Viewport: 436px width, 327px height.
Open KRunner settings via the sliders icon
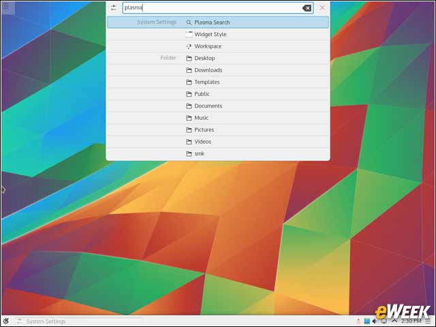click(x=114, y=7)
